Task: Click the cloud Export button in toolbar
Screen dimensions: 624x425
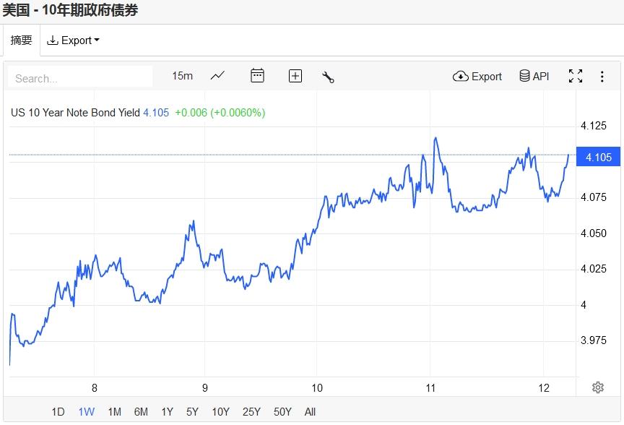Action: (x=477, y=76)
